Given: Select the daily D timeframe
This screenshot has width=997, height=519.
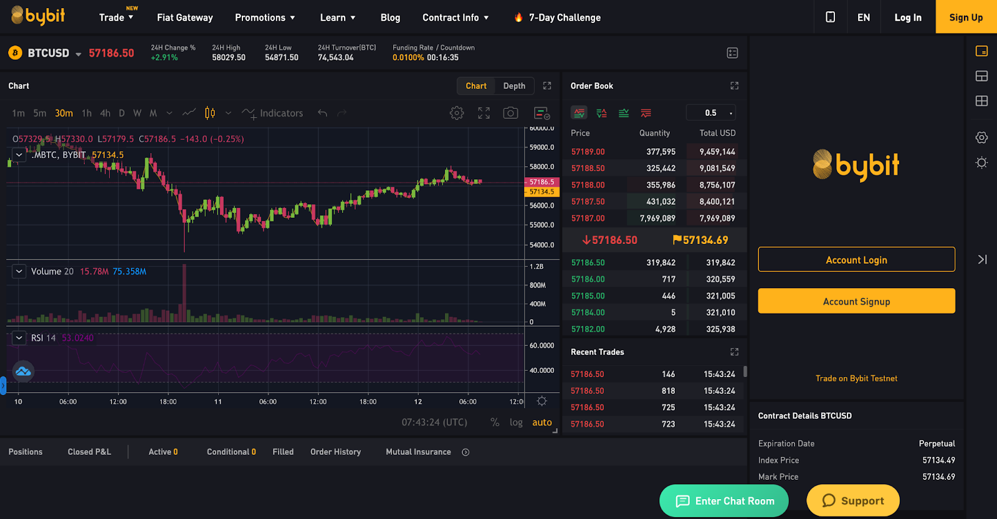Looking at the screenshot, I should coord(122,113).
